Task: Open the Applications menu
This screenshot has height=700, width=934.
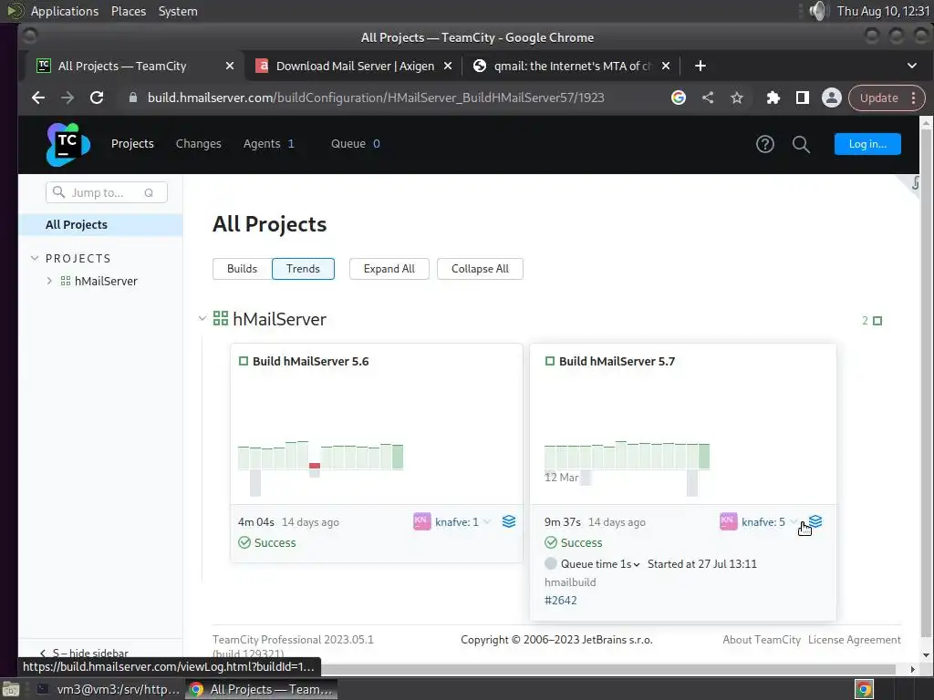Action: tap(65, 11)
